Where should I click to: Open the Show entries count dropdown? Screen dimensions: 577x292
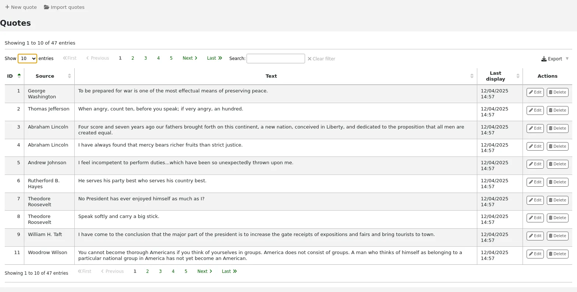tap(27, 59)
